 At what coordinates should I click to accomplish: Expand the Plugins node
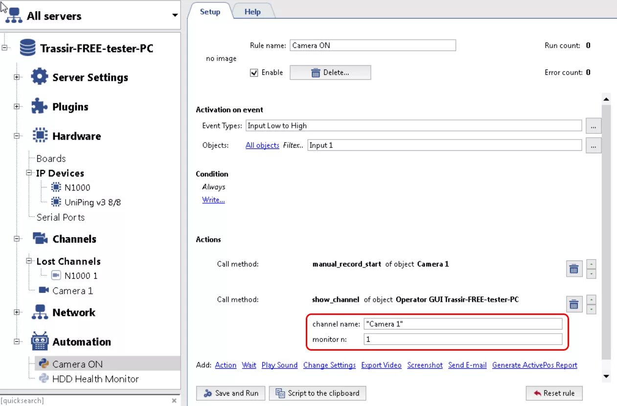coord(17,107)
